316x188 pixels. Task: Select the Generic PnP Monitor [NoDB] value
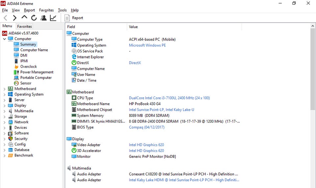pyautogui.click(x=152, y=156)
